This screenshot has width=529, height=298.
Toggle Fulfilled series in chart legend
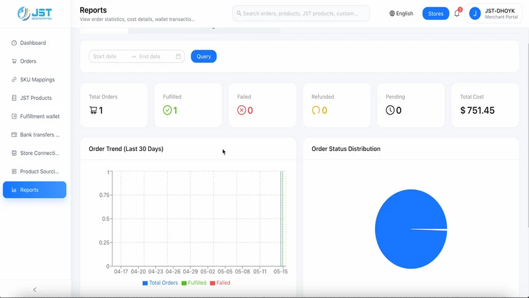pos(194,283)
